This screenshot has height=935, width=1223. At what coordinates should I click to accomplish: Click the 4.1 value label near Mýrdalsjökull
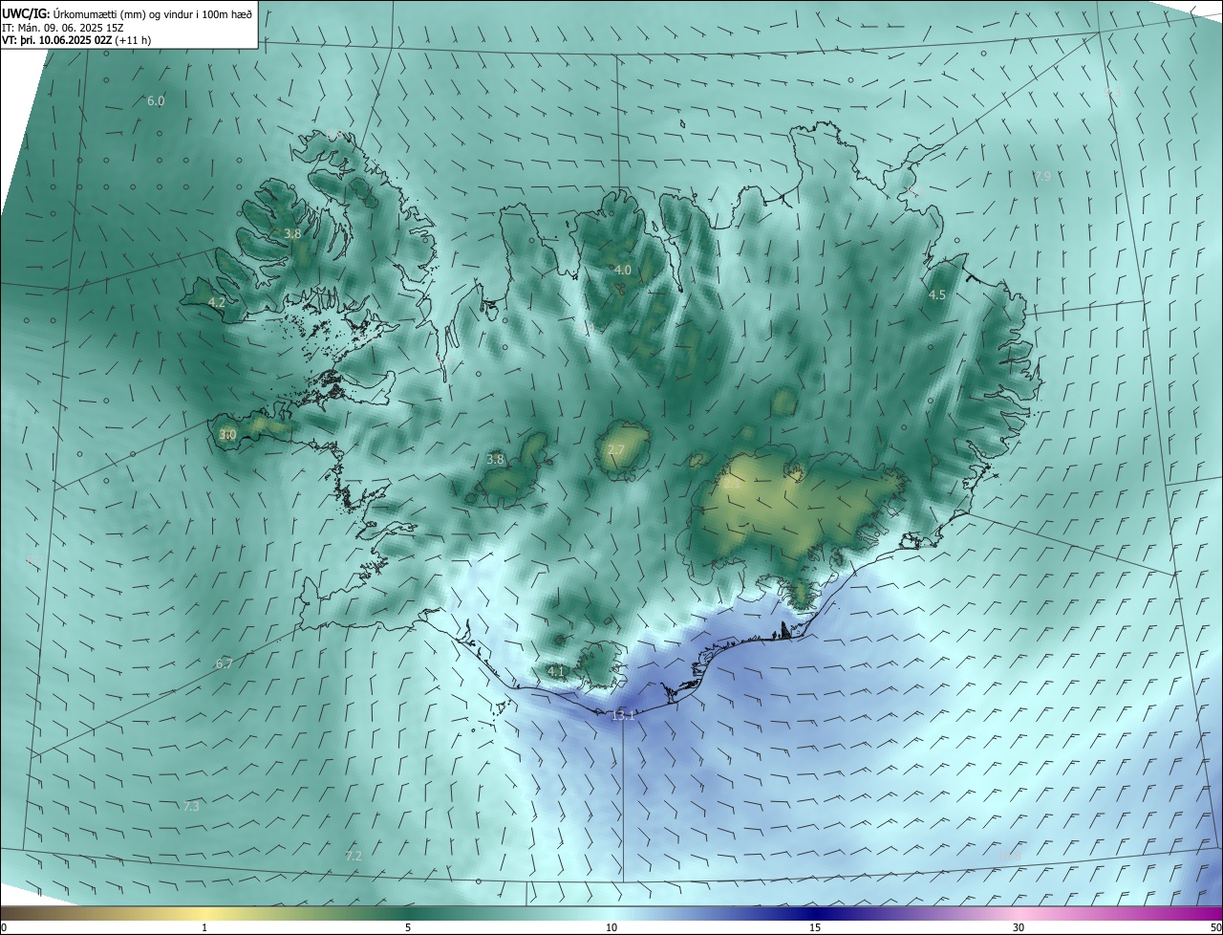tap(556, 671)
